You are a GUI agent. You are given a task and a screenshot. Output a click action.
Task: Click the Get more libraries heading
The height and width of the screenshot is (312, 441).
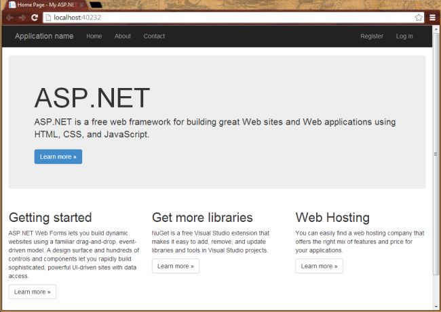click(x=202, y=218)
